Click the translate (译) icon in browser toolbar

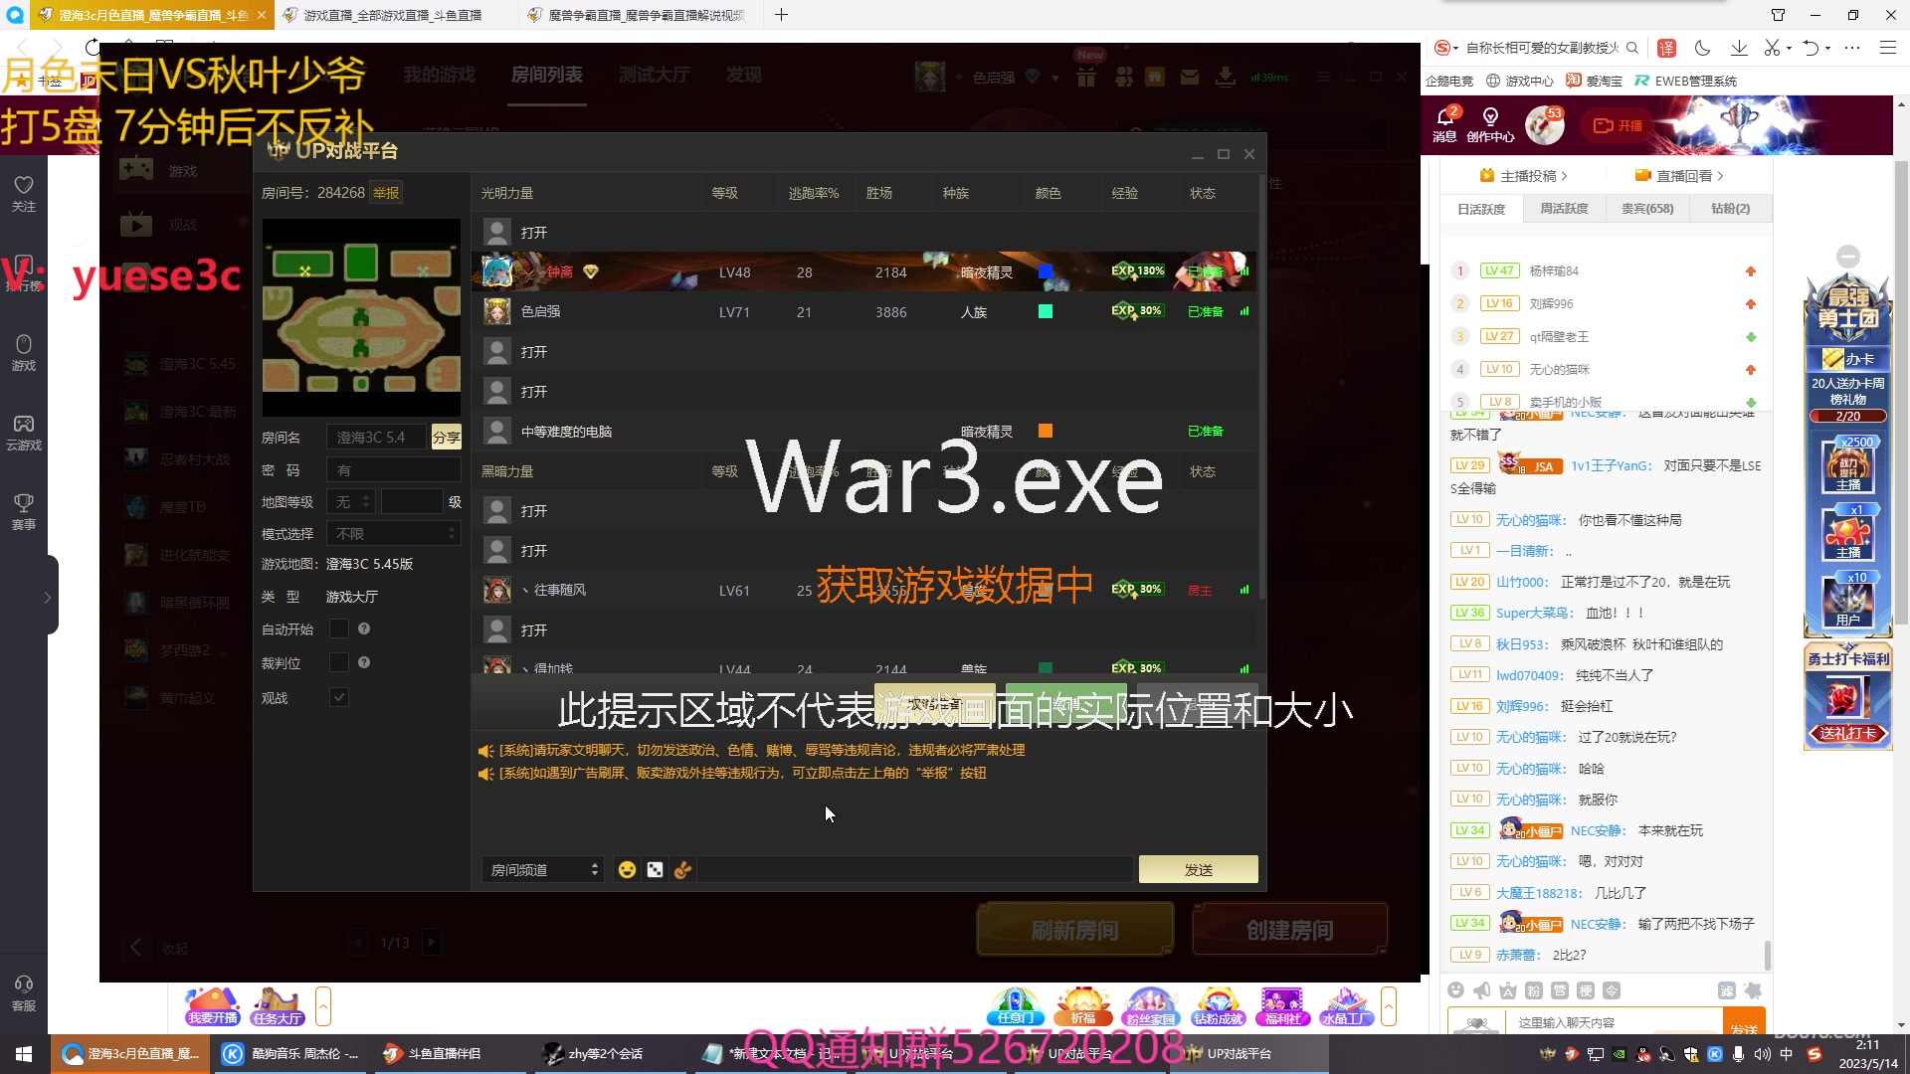pos(1667,48)
